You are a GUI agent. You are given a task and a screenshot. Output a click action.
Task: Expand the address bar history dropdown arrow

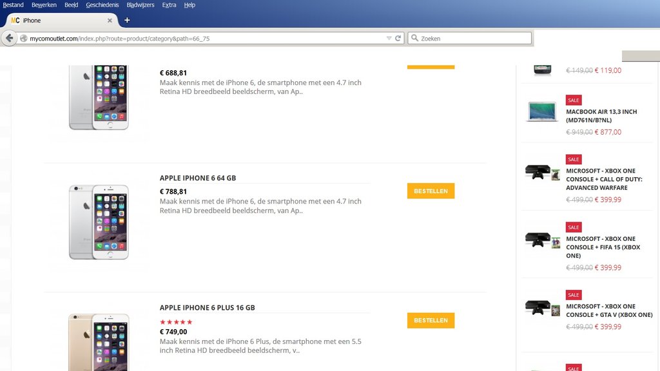tap(389, 39)
